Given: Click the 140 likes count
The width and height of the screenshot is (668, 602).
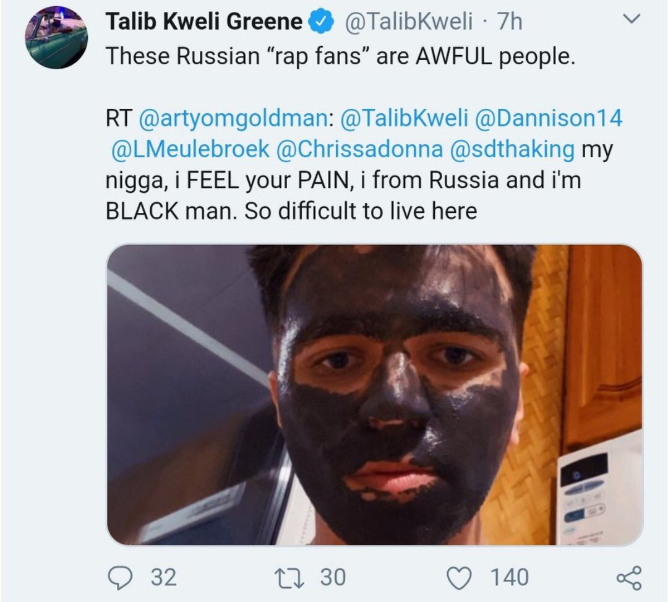Looking at the screenshot, I should (510, 578).
